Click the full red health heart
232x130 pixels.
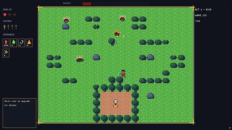point(5,15)
